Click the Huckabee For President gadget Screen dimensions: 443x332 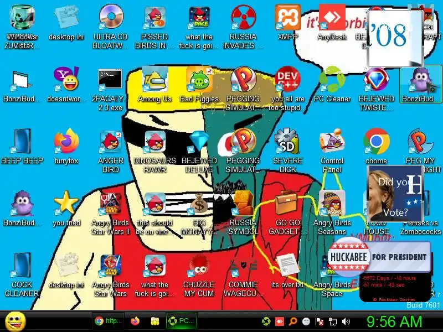point(379,257)
